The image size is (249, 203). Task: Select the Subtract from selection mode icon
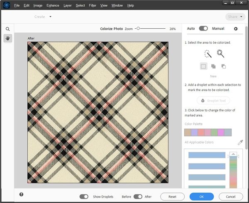tap(223, 66)
